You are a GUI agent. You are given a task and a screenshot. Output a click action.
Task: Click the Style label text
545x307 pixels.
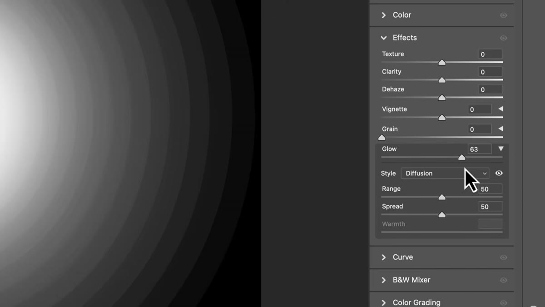[x=388, y=173]
